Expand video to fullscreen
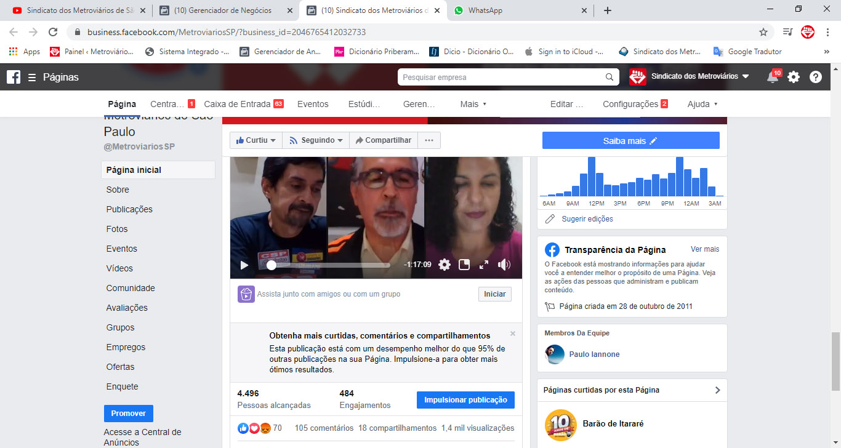This screenshot has height=448, width=841. pos(484,265)
